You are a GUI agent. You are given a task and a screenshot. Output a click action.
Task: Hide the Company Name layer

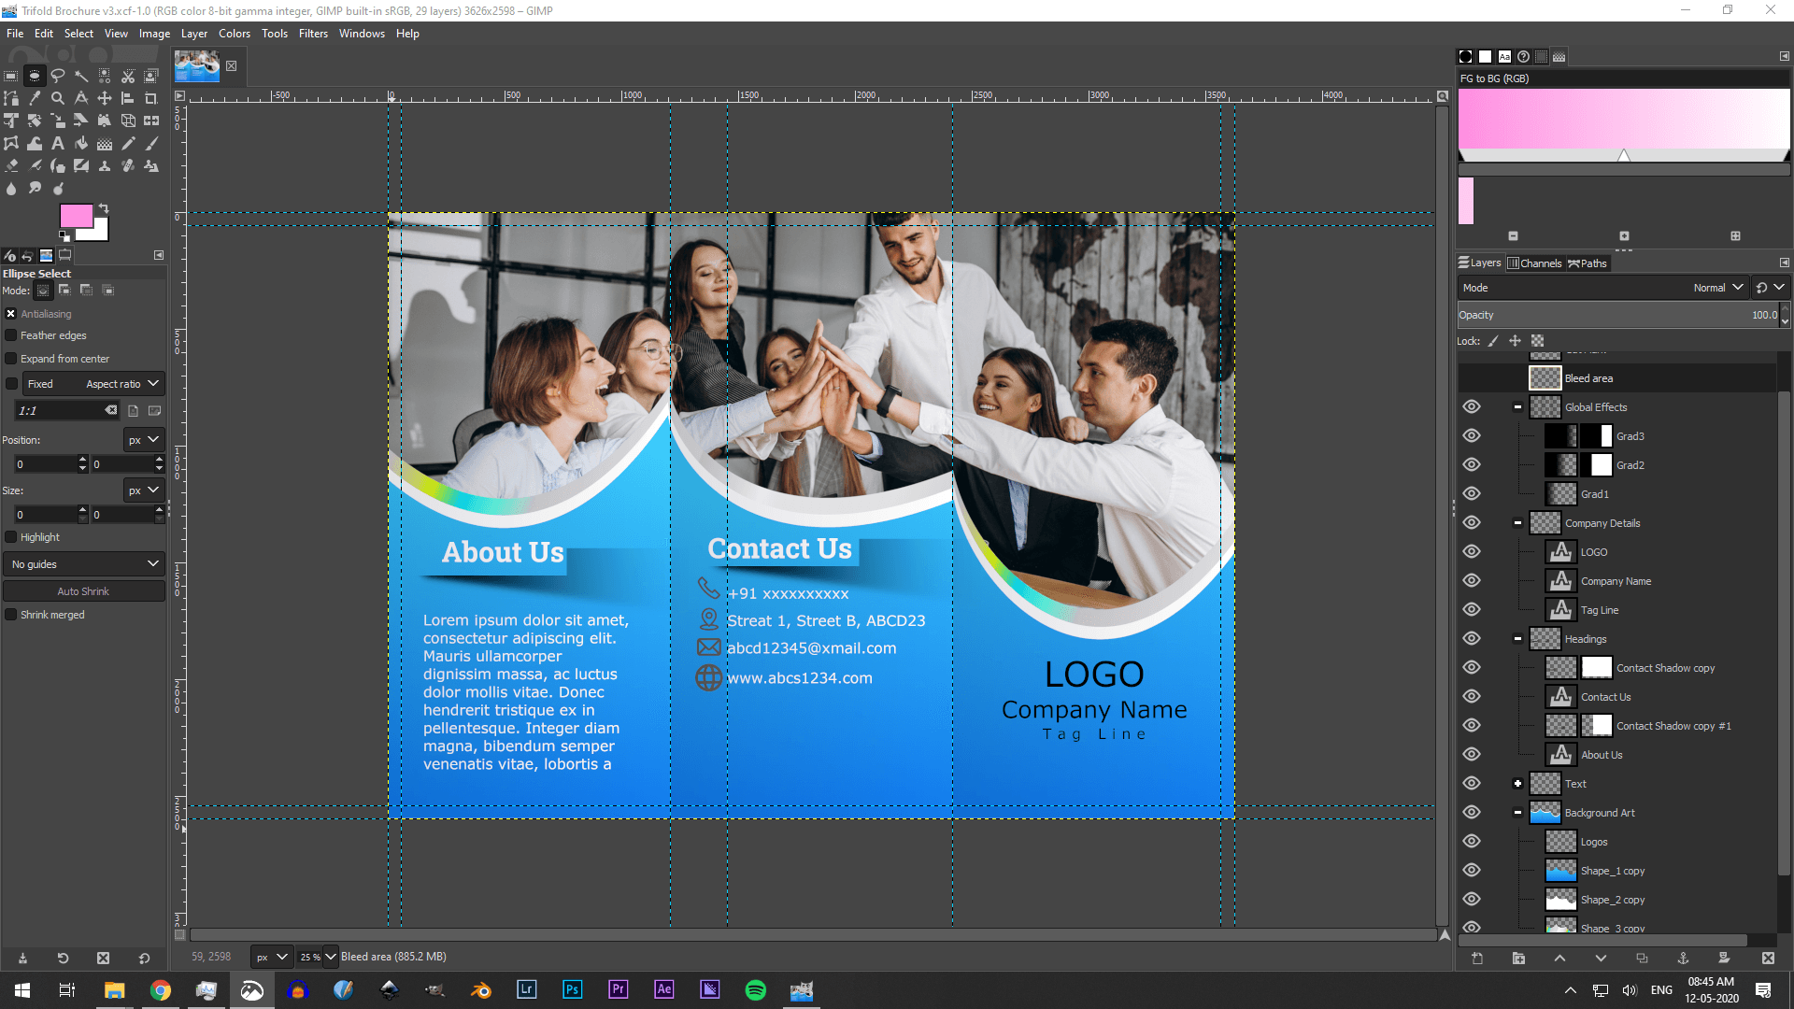[1472, 580]
